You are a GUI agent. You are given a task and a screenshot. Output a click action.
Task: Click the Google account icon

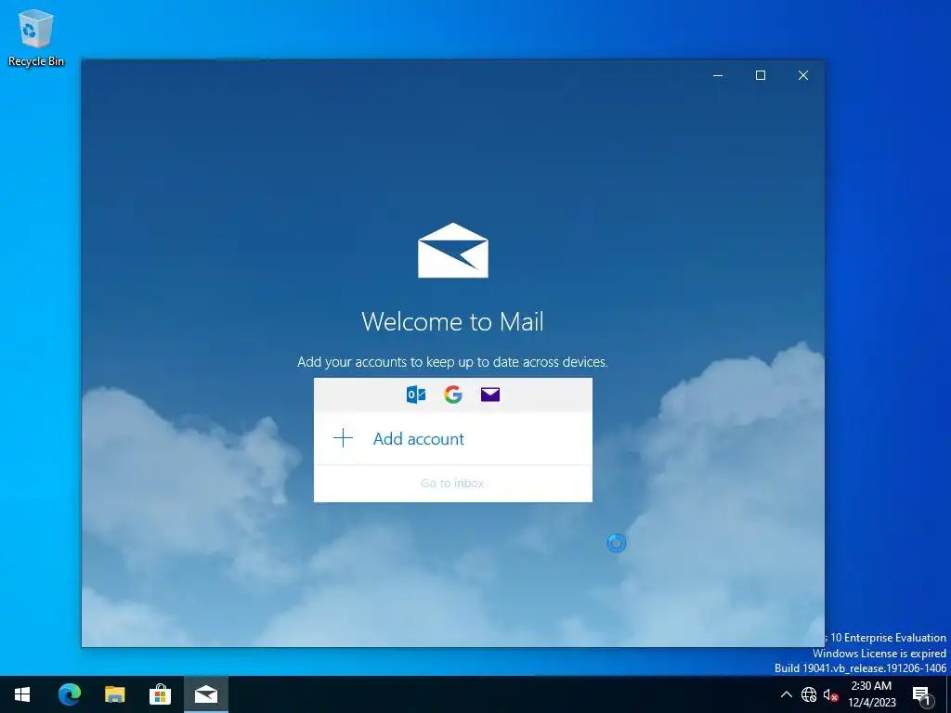pos(453,395)
